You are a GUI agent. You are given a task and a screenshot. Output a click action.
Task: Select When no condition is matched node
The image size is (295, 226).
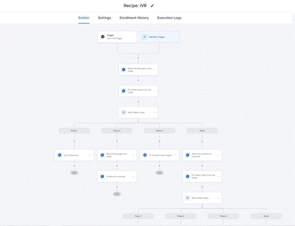point(202,155)
